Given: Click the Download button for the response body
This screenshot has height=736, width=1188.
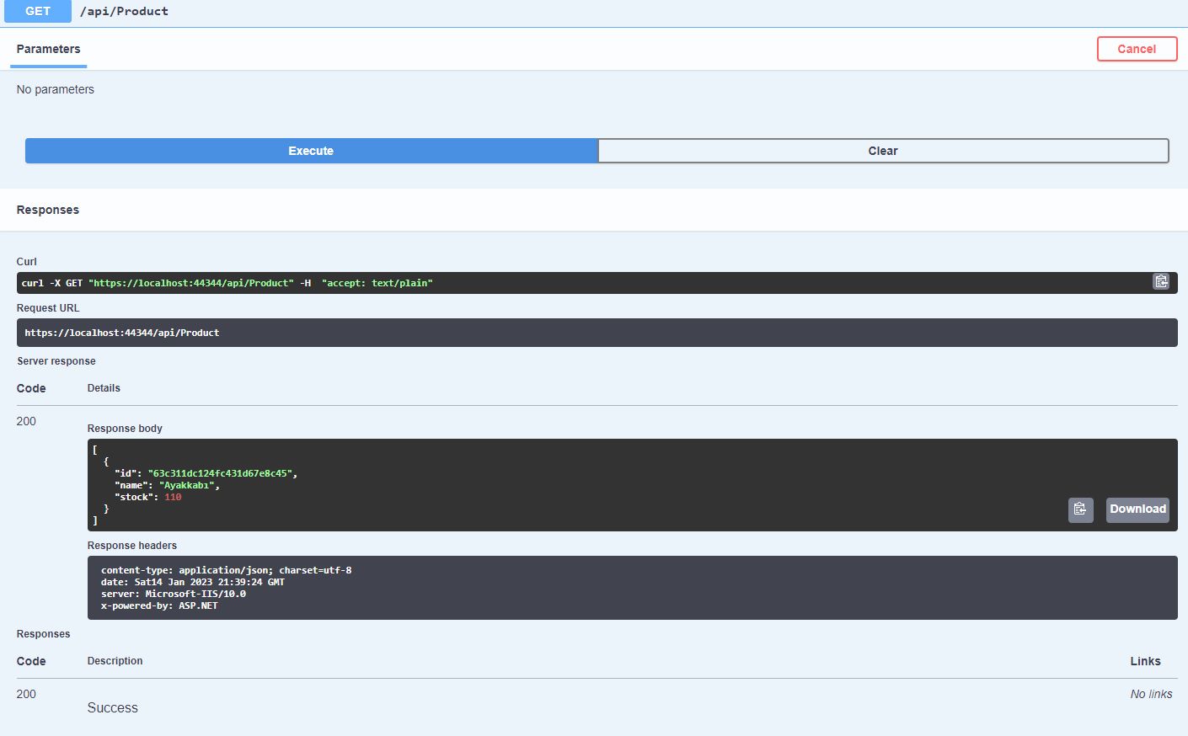Looking at the screenshot, I should tap(1137, 509).
